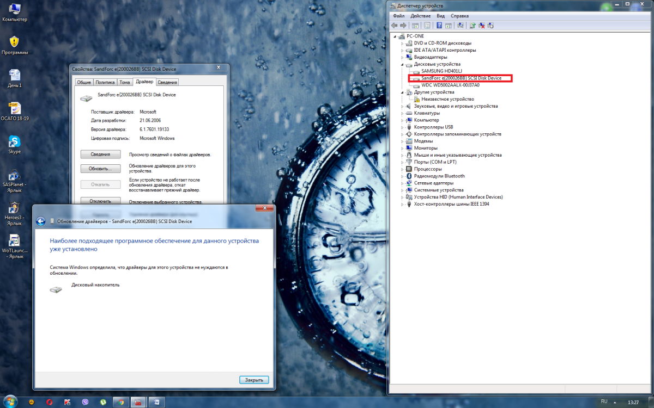
Task: Expand Звуковые, видео и игровые устройства
Action: (402, 106)
